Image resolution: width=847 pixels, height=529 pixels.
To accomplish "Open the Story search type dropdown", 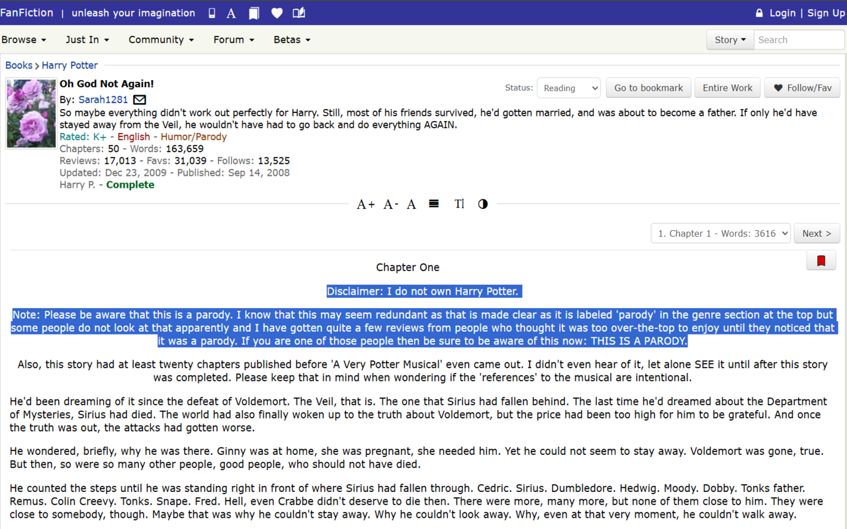I will (x=730, y=40).
